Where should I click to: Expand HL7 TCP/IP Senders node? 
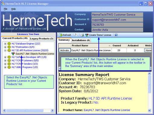tap(5, 64)
